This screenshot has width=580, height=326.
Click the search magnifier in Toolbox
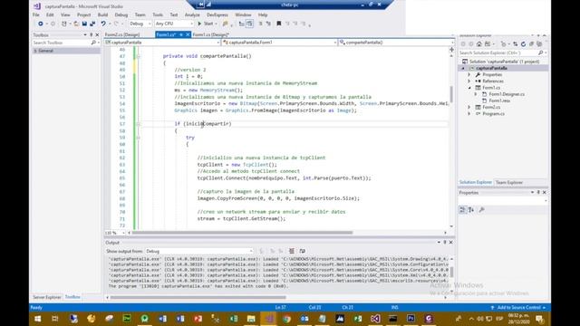tap(93, 43)
